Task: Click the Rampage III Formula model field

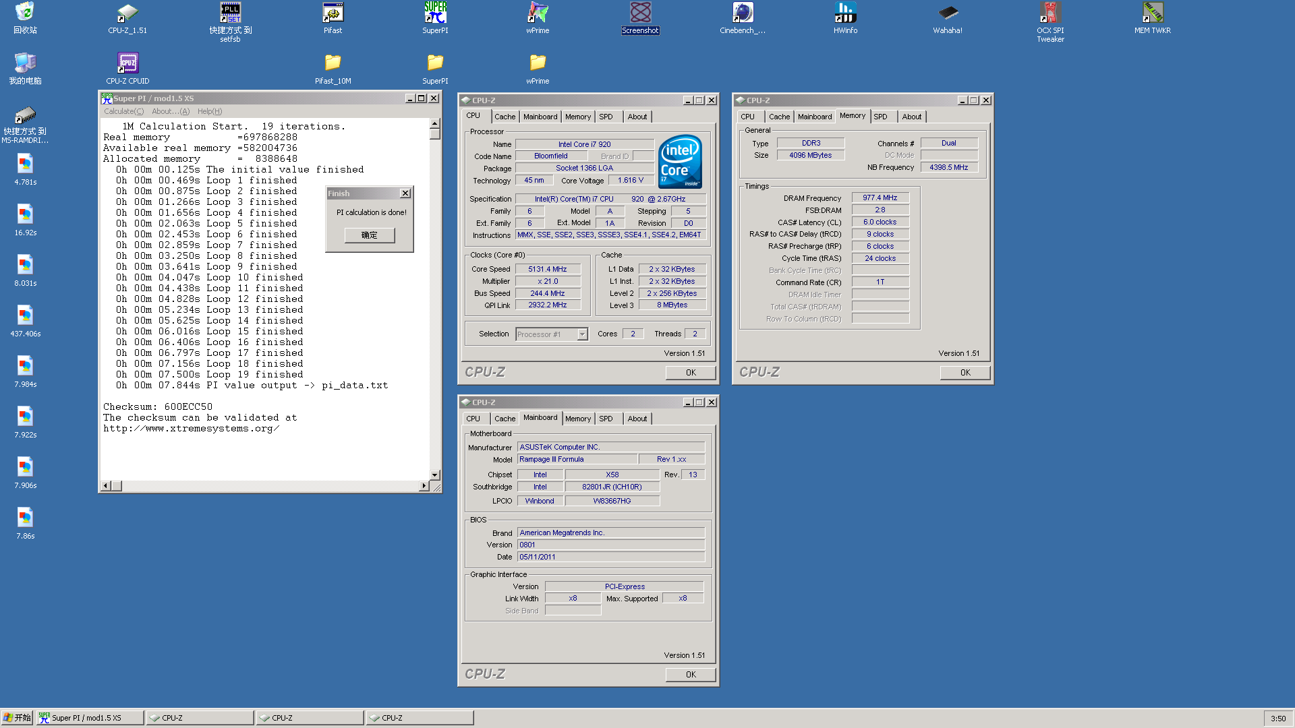Action: (577, 459)
